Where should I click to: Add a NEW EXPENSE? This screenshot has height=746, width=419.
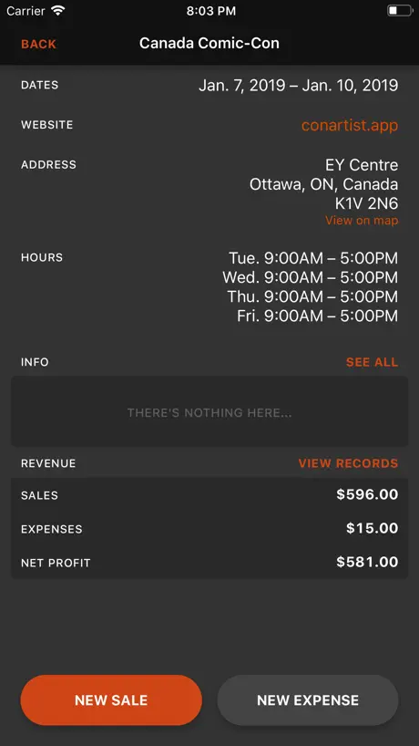point(308,699)
